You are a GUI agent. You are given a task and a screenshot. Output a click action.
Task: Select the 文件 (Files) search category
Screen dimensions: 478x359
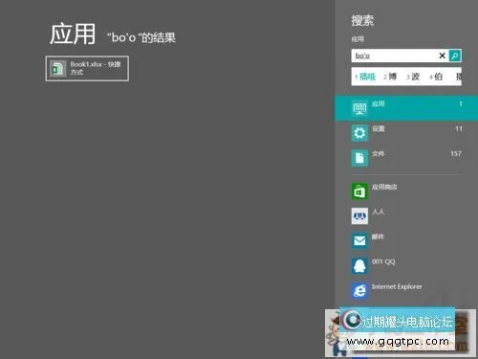(x=406, y=158)
